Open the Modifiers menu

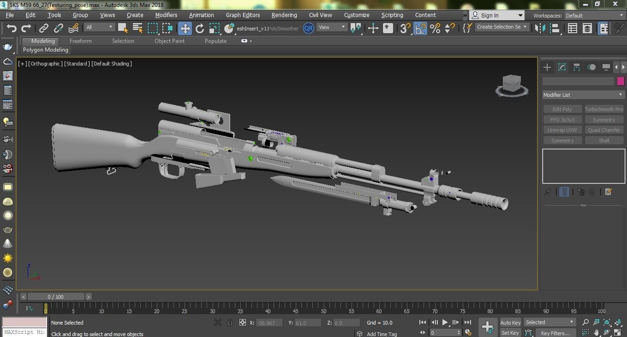(166, 15)
